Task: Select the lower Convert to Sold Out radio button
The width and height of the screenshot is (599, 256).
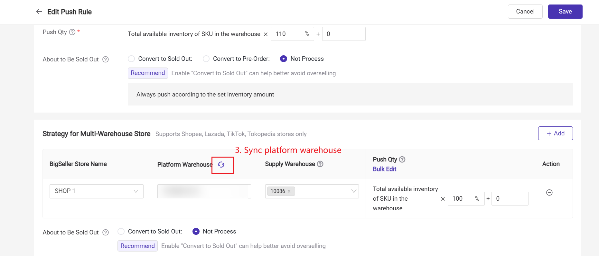Action: pyautogui.click(x=121, y=232)
